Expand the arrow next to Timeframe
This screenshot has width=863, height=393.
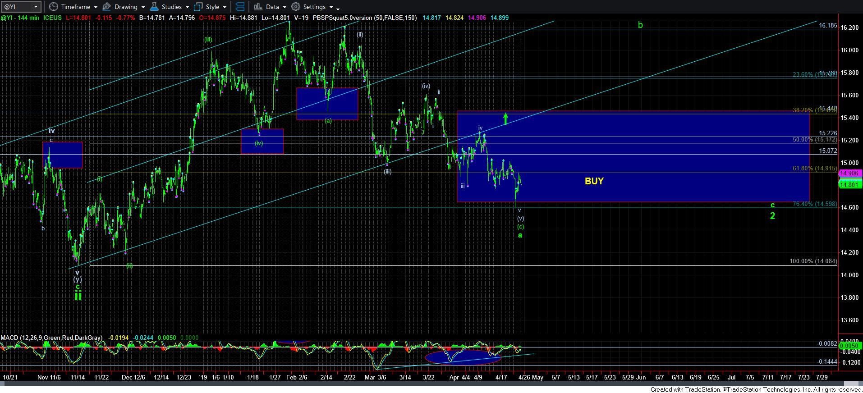tap(96, 7)
